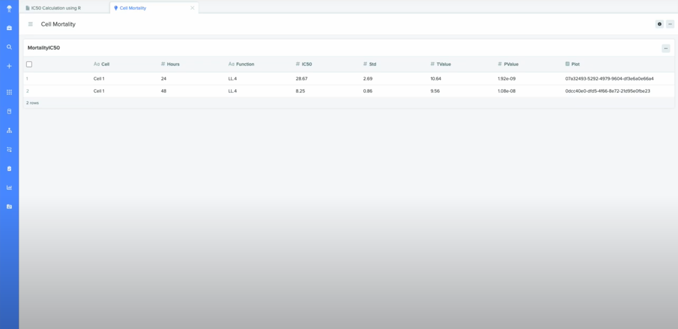Open the bar chart sidebar icon

(x=9, y=188)
